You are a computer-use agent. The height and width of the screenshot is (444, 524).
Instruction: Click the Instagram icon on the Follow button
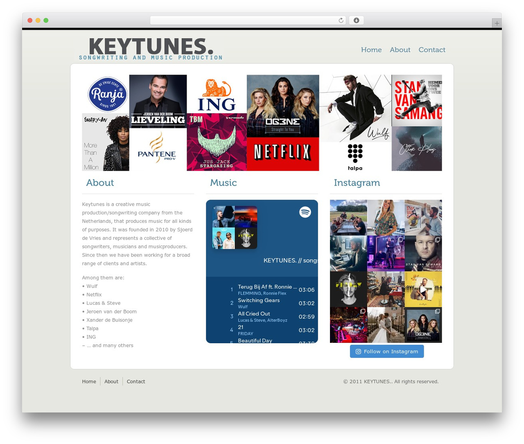pyautogui.click(x=358, y=351)
